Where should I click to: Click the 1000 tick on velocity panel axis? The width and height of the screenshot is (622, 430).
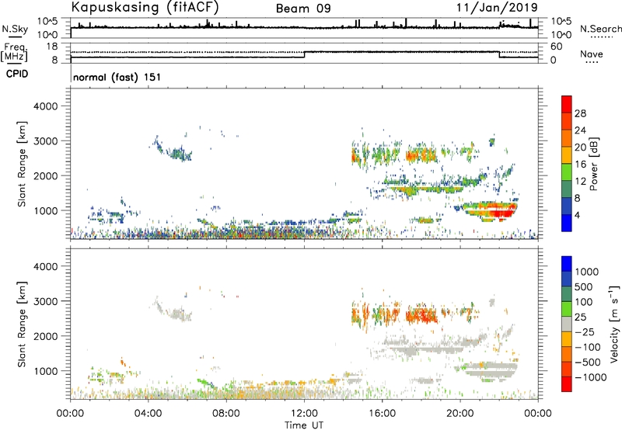[45, 371]
